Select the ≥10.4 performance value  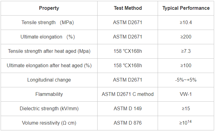click(x=186, y=23)
